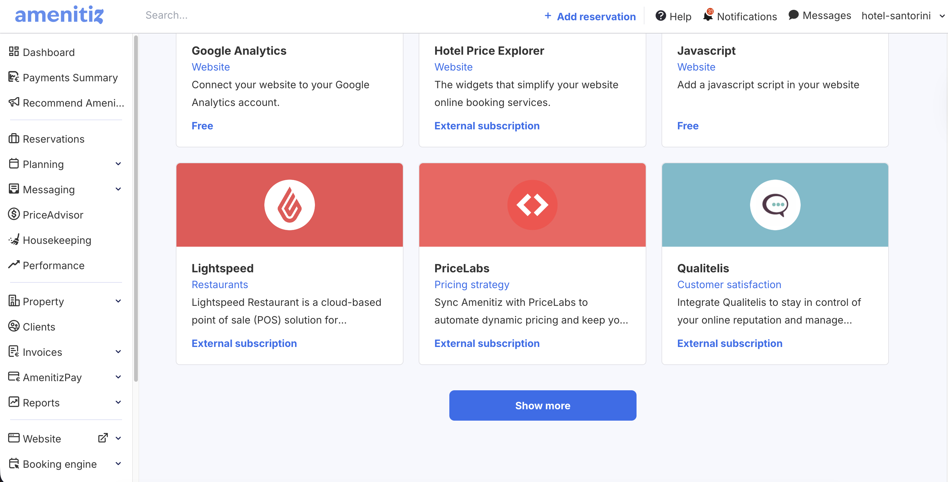Open the Help question mark icon

tap(661, 16)
